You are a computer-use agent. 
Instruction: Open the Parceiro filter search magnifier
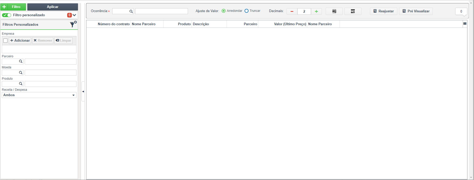pyautogui.click(x=21, y=61)
